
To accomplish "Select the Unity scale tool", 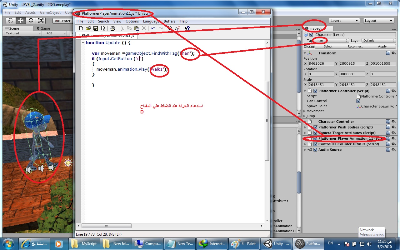I will [41, 21].
